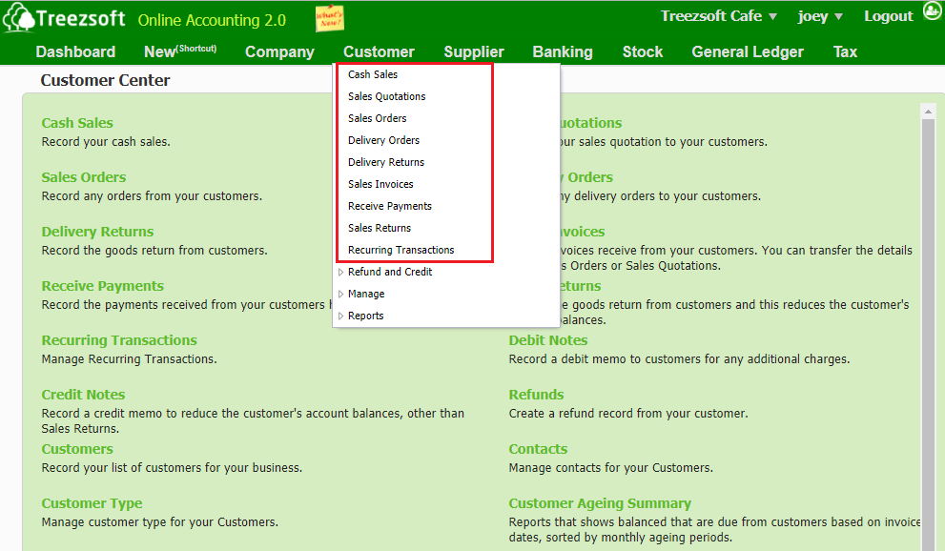Open the Customer Ageing Summary link
Screen dimensions: 945x551
(x=600, y=503)
